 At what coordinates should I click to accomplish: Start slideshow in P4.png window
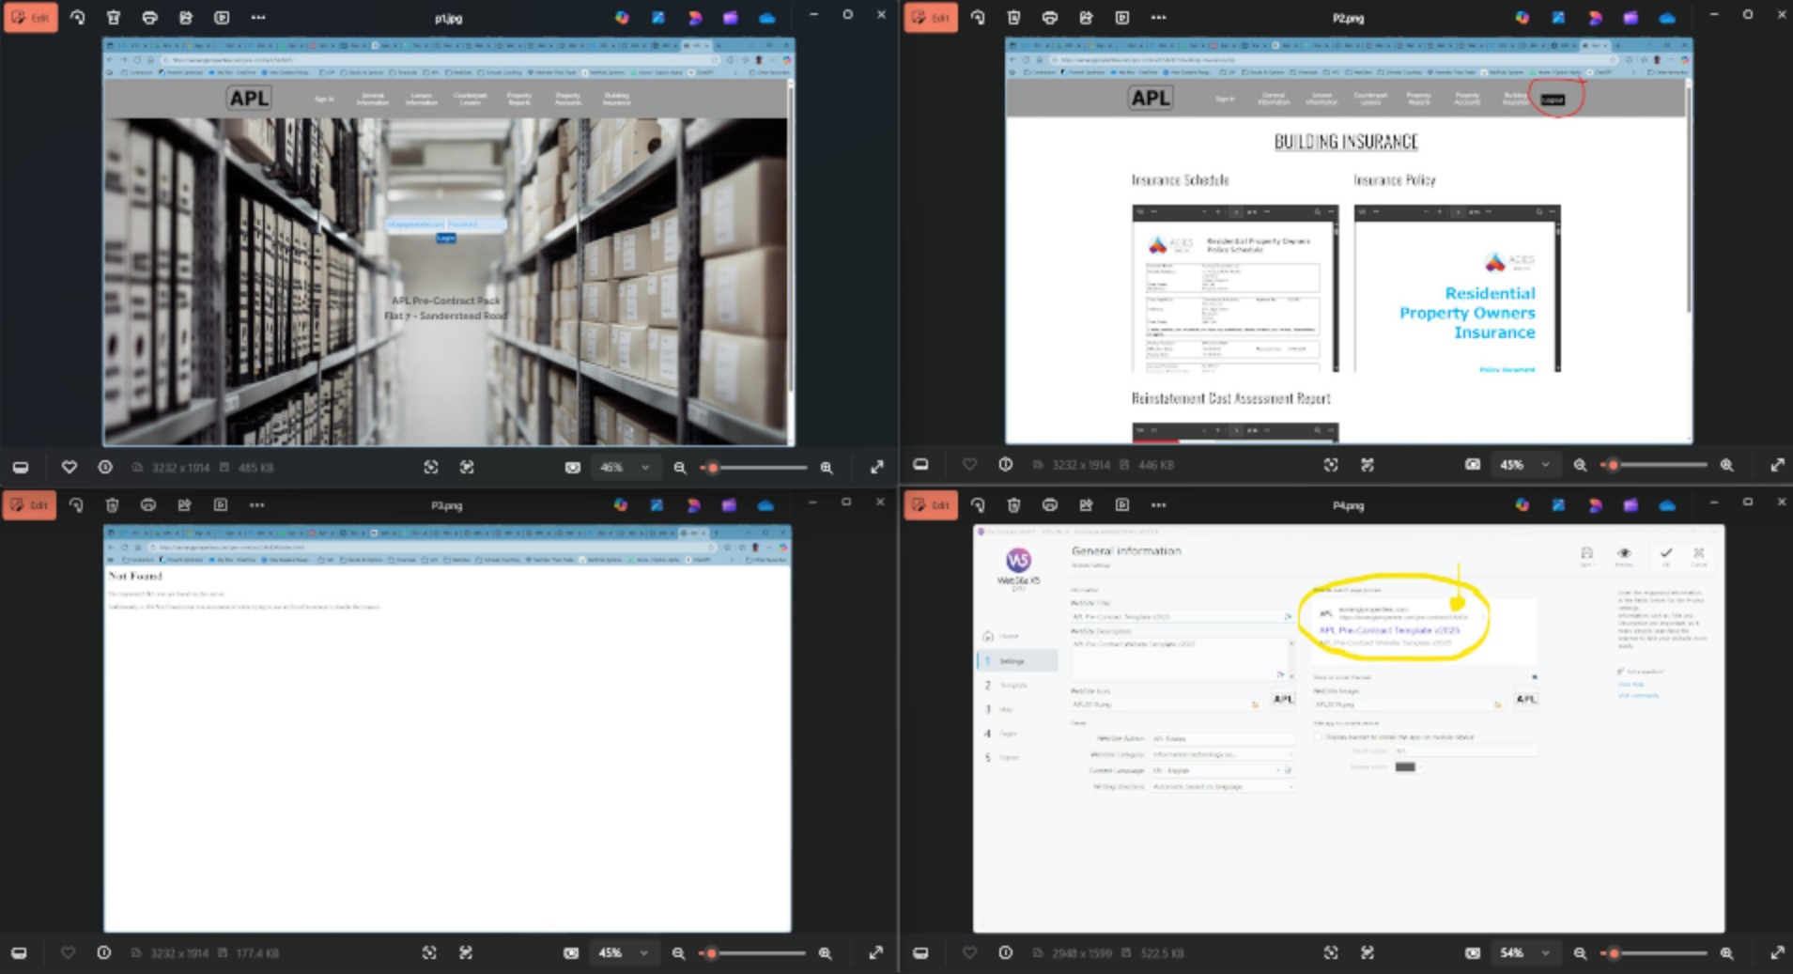[x=1122, y=505]
